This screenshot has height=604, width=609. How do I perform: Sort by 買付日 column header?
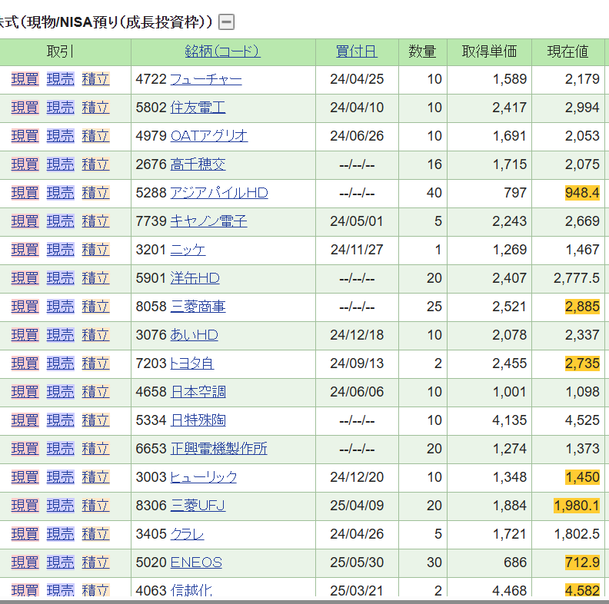point(357,51)
